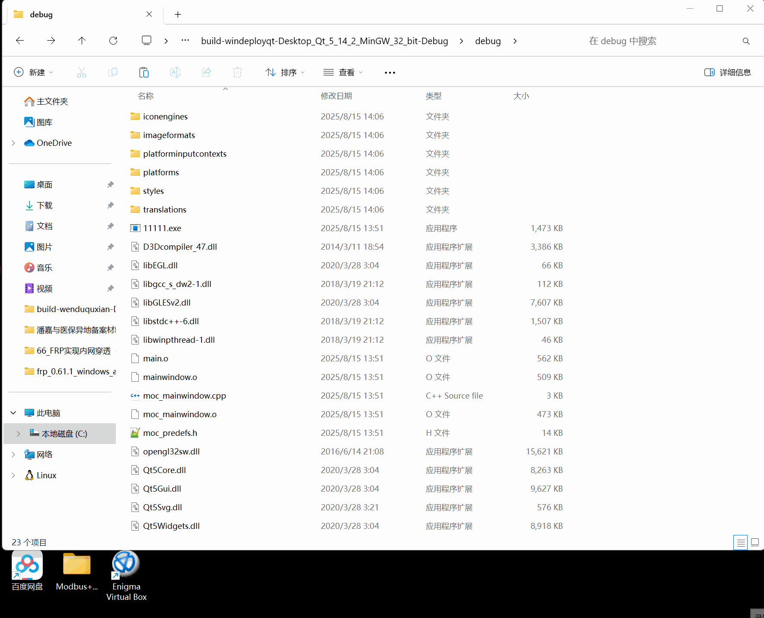Click the Cut scissors icon

(x=82, y=72)
